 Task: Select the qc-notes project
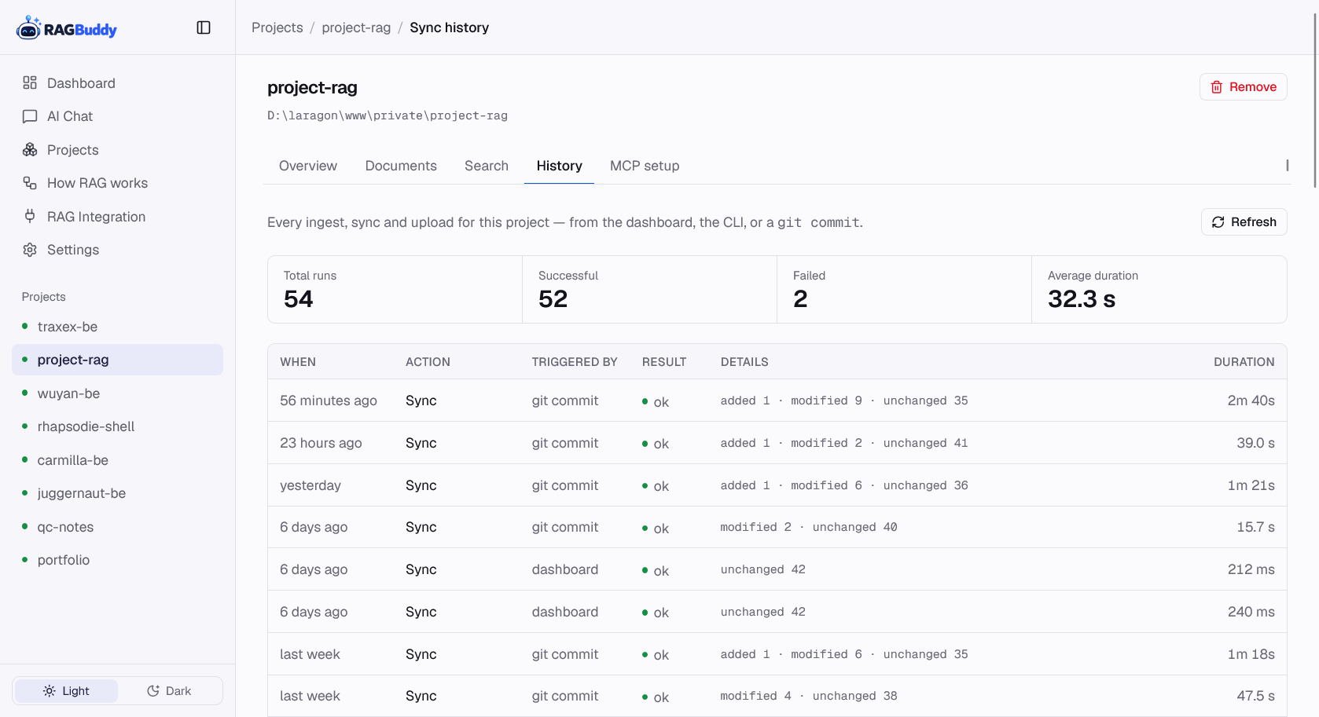pos(118,527)
